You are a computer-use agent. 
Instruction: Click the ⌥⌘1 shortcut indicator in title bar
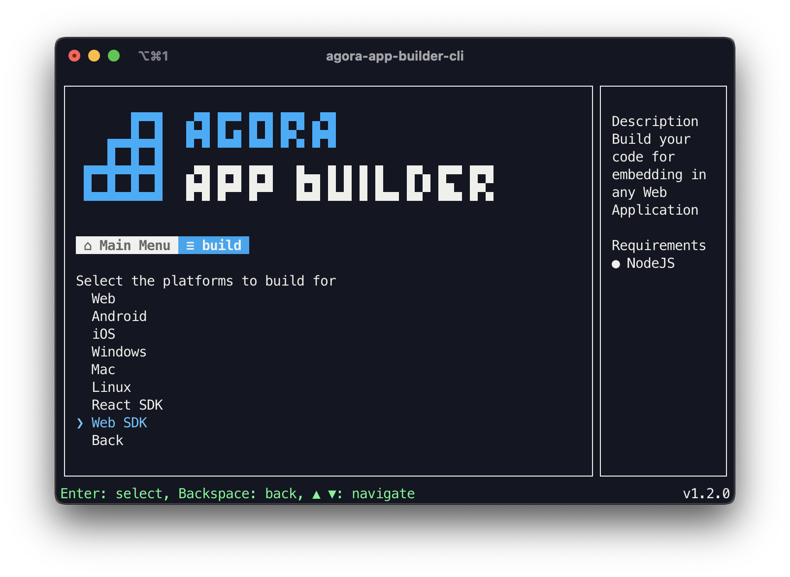pyautogui.click(x=154, y=56)
